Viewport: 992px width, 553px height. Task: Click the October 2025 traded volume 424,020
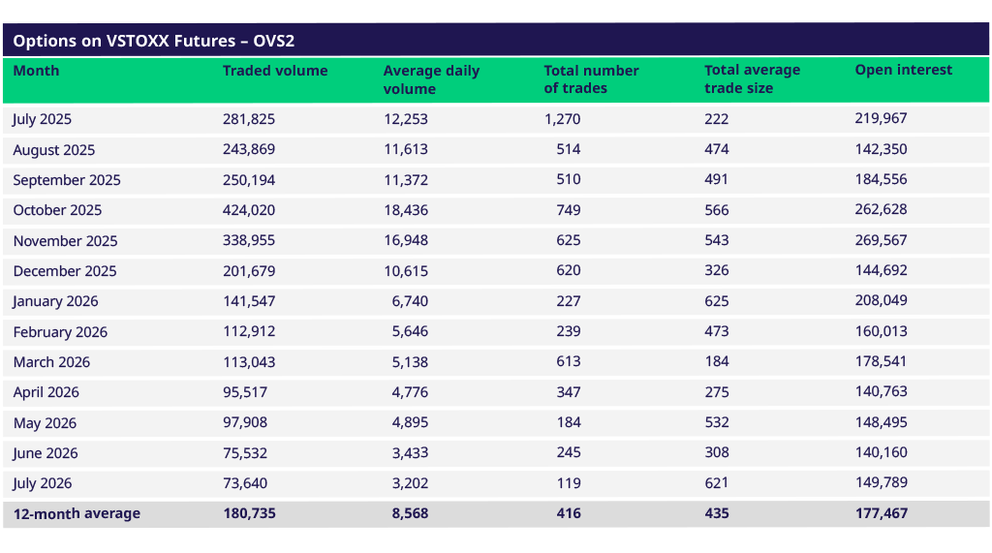249,210
